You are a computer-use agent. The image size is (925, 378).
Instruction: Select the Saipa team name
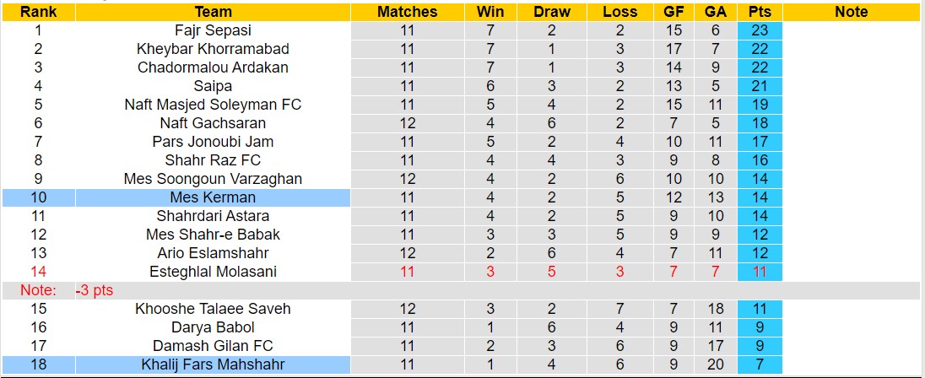213,86
